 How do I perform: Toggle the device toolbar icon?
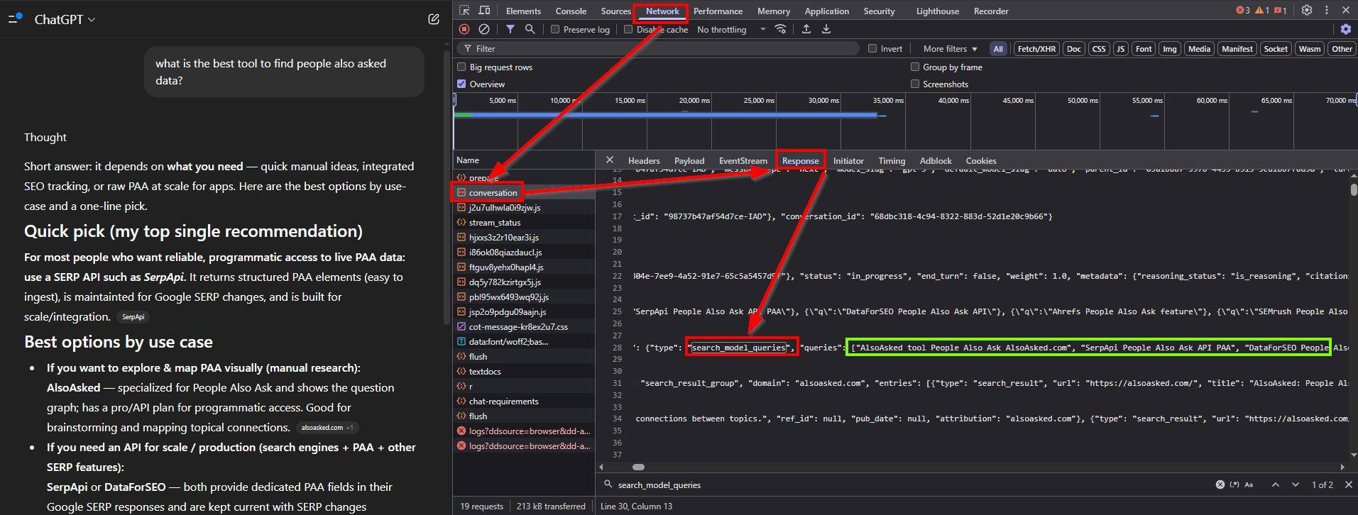click(x=484, y=11)
